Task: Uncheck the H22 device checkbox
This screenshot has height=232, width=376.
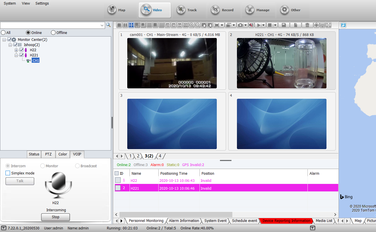Action: (21, 50)
